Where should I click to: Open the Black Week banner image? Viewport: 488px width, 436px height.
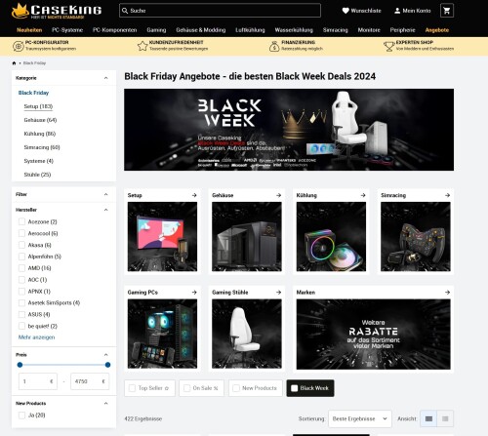289,130
